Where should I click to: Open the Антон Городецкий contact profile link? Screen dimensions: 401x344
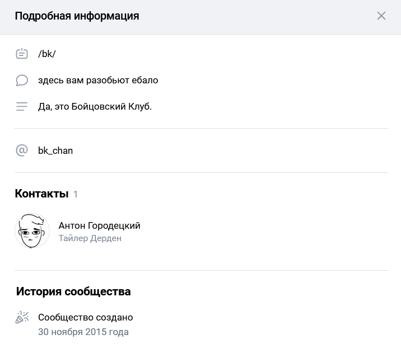pos(99,226)
